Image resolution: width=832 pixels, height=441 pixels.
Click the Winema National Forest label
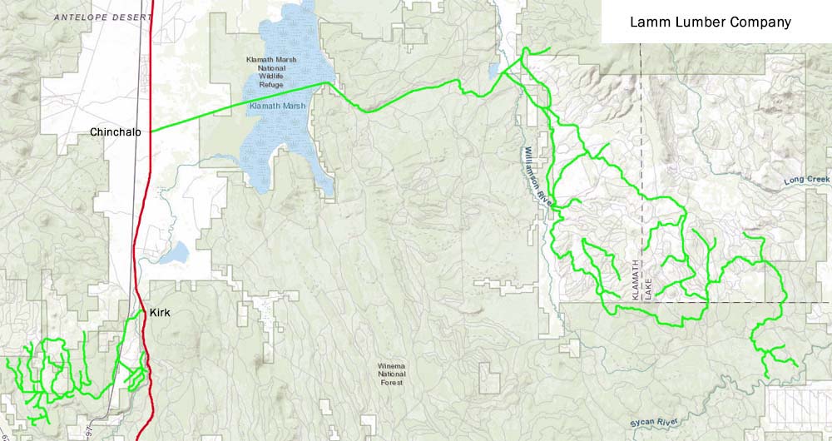pos(392,374)
